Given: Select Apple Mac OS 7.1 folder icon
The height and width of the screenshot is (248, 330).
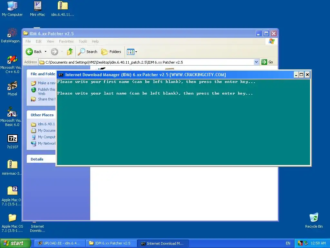Looking at the screenshot, I should (x=12, y=223).
